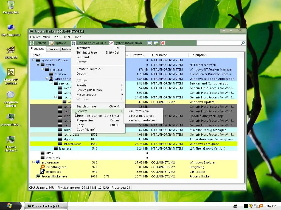Choose Open file location entry

[x=98, y=116]
